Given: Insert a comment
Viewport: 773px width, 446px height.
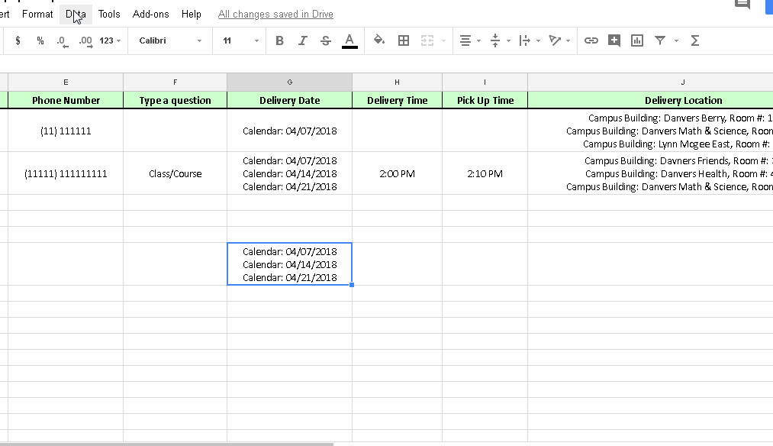Looking at the screenshot, I should 614,40.
